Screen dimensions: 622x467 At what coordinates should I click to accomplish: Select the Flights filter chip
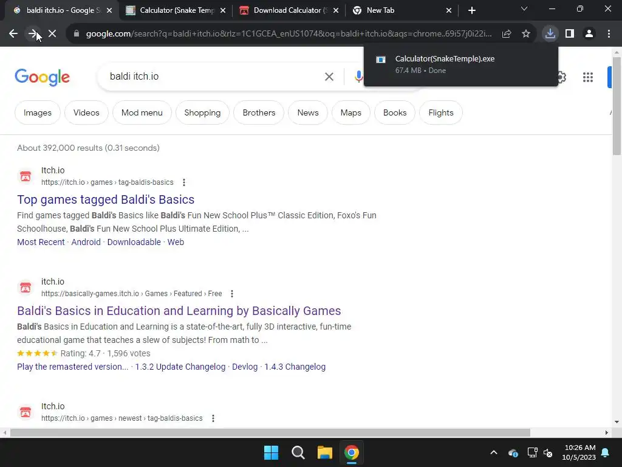(441, 112)
